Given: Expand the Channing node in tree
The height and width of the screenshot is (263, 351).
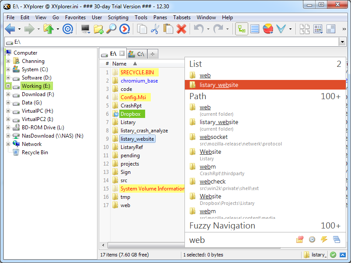Looking at the screenshot, I should click(x=8, y=61).
